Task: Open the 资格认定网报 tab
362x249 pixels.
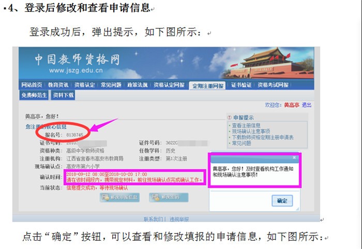Action: (x=169, y=85)
